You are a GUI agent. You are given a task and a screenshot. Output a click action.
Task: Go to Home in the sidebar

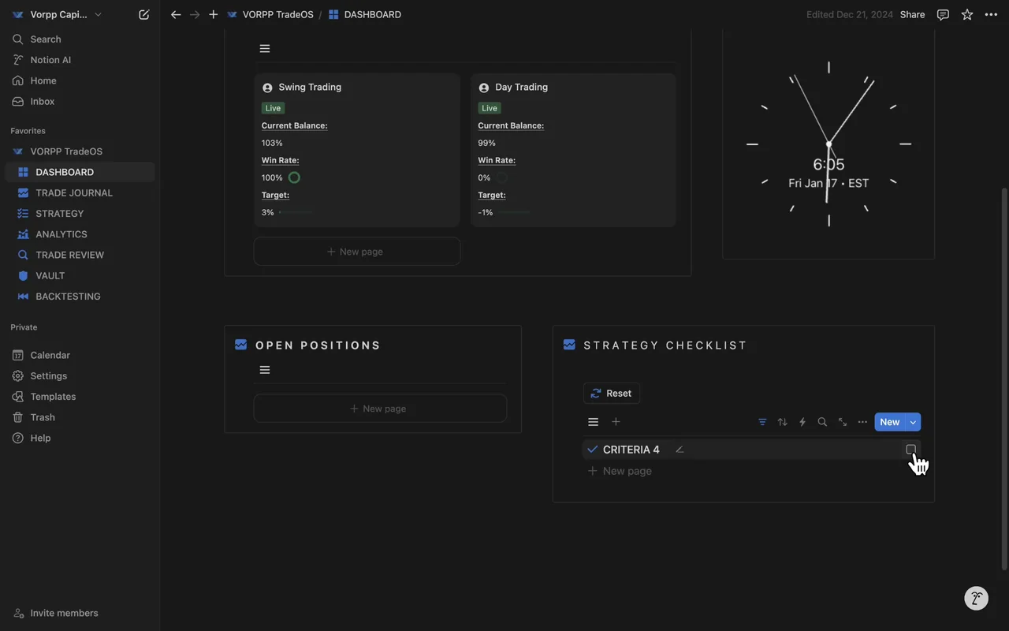[80, 80]
